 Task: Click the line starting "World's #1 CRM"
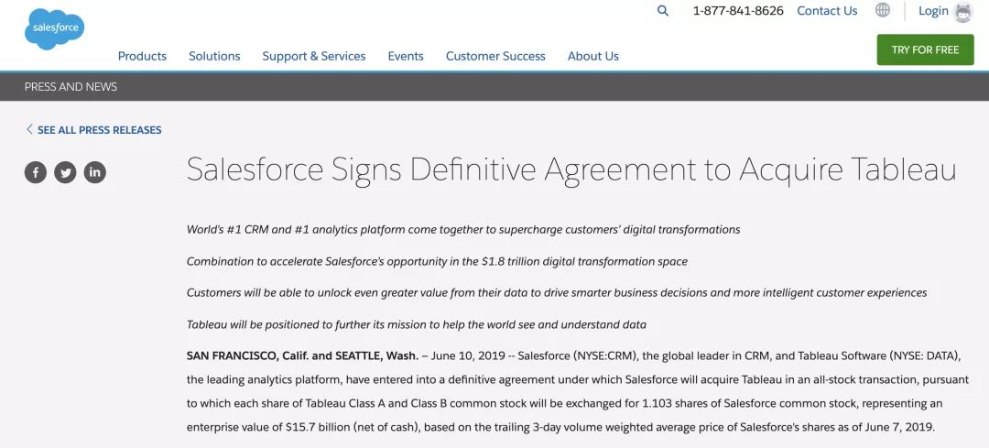(463, 230)
